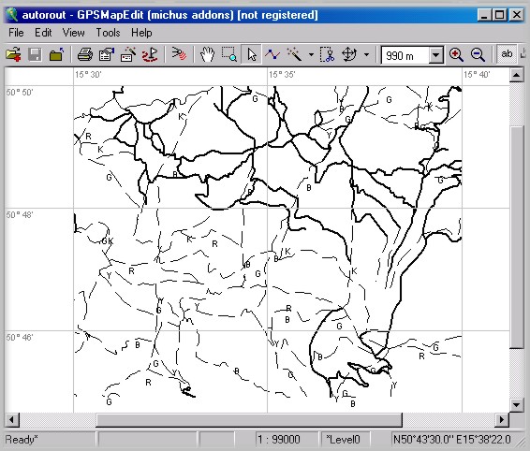Close the GPSMapEdit window

pyautogui.click(x=517, y=15)
